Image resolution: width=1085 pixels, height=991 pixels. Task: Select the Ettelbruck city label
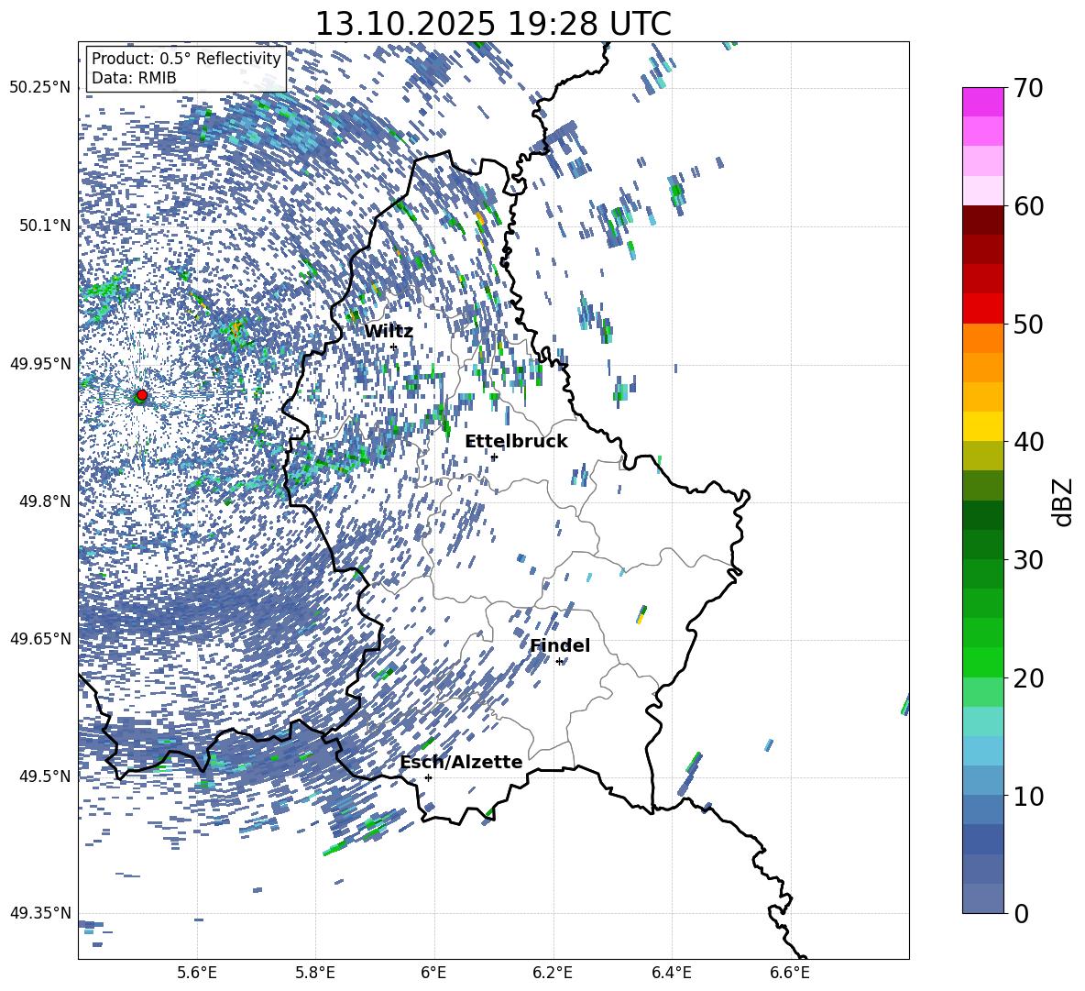click(x=516, y=441)
